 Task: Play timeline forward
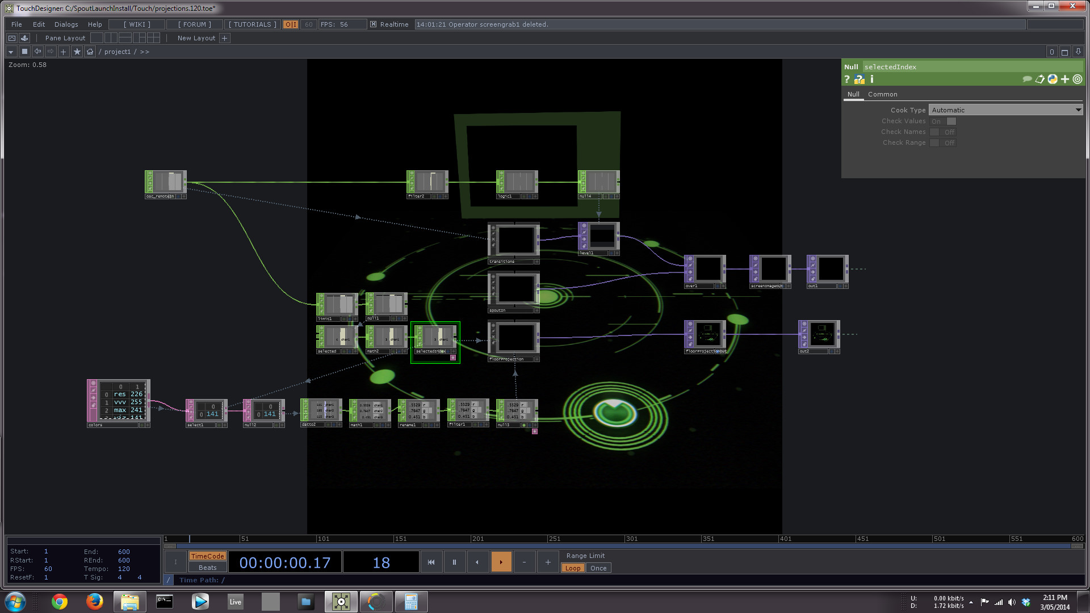(x=501, y=562)
